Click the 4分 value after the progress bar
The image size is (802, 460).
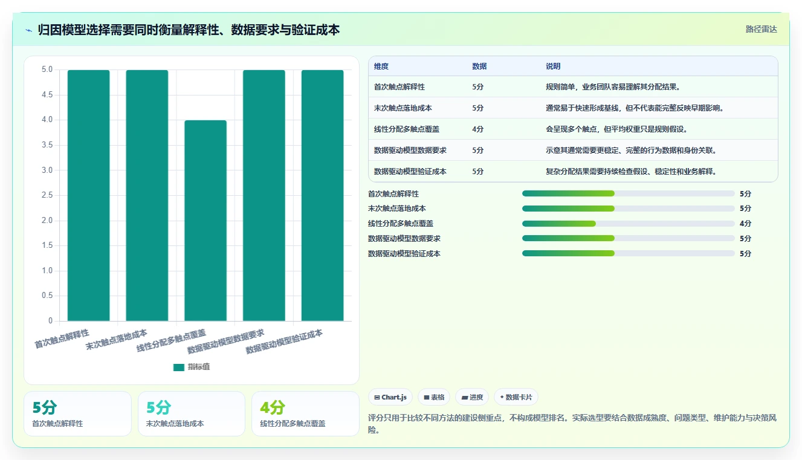click(746, 224)
